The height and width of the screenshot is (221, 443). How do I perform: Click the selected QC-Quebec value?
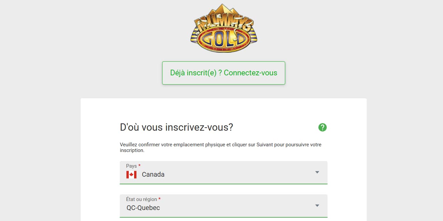coord(143,208)
